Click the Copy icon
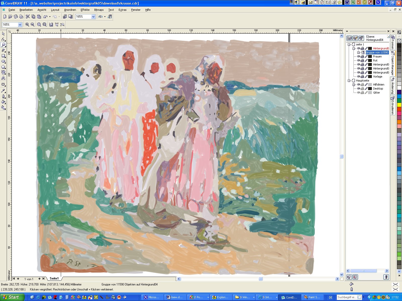This screenshot has width=402, height=301. [x=33, y=17]
